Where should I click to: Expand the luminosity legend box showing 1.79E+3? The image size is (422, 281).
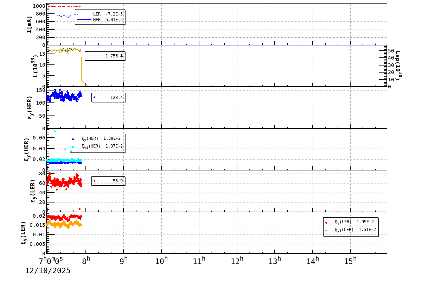point(105,56)
